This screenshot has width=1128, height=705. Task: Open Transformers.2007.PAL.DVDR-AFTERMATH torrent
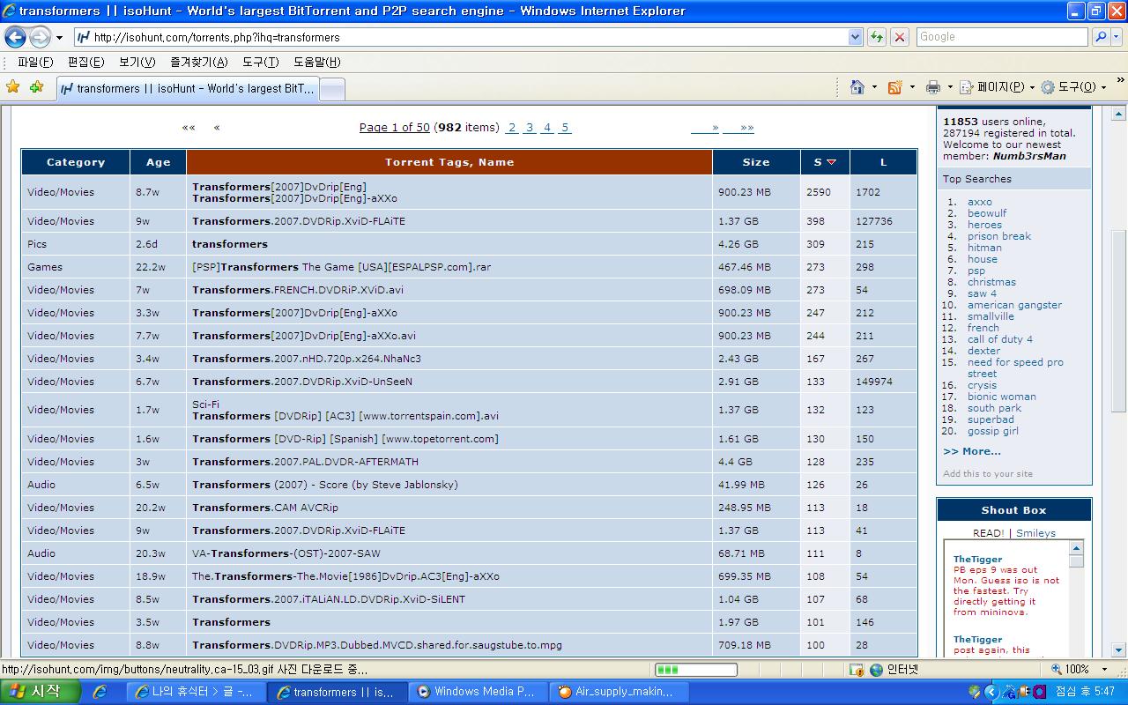pyautogui.click(x=305, y=462)
